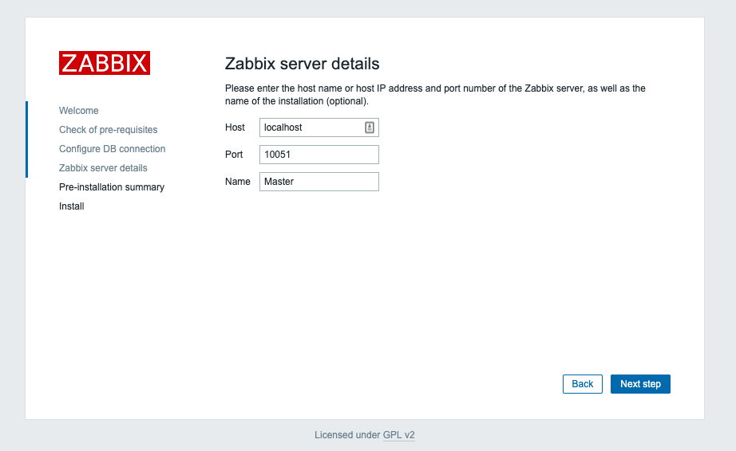Go to the Next step
Screen dimensions: 736x451
point(640,384)
